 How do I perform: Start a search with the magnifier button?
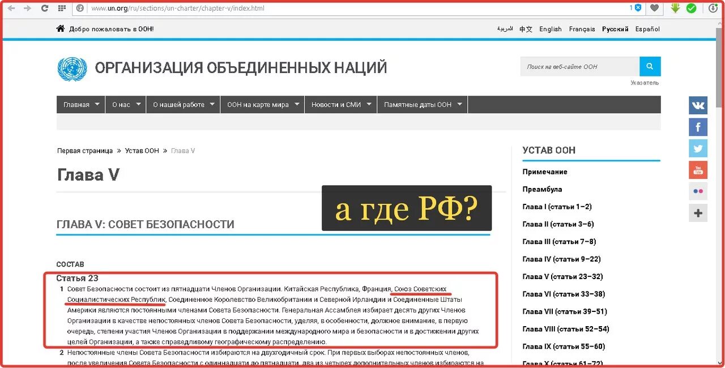click(x=650, y=66)
